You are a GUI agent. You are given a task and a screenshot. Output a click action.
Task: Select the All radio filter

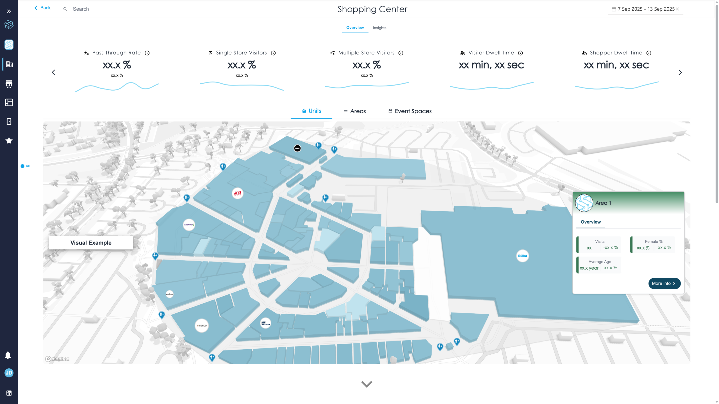(x=22, y=166)
